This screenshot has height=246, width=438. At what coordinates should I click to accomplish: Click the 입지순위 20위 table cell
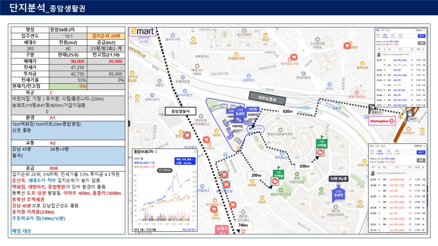tap(106, 36)
